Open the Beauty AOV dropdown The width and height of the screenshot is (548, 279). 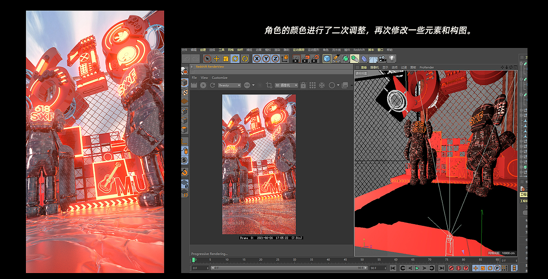point(229,85)
